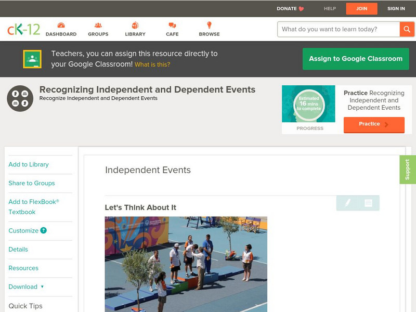Click the CK-12 logo
Image resolution: width=416 pixels, height=312 pixels.
[x=23, y=29]
